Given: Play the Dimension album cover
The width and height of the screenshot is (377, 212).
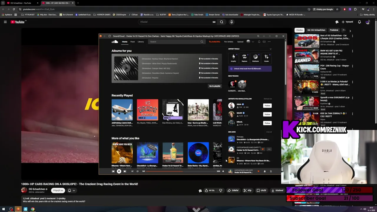Looking at the screenshot, I should click(x=126, y=68).
